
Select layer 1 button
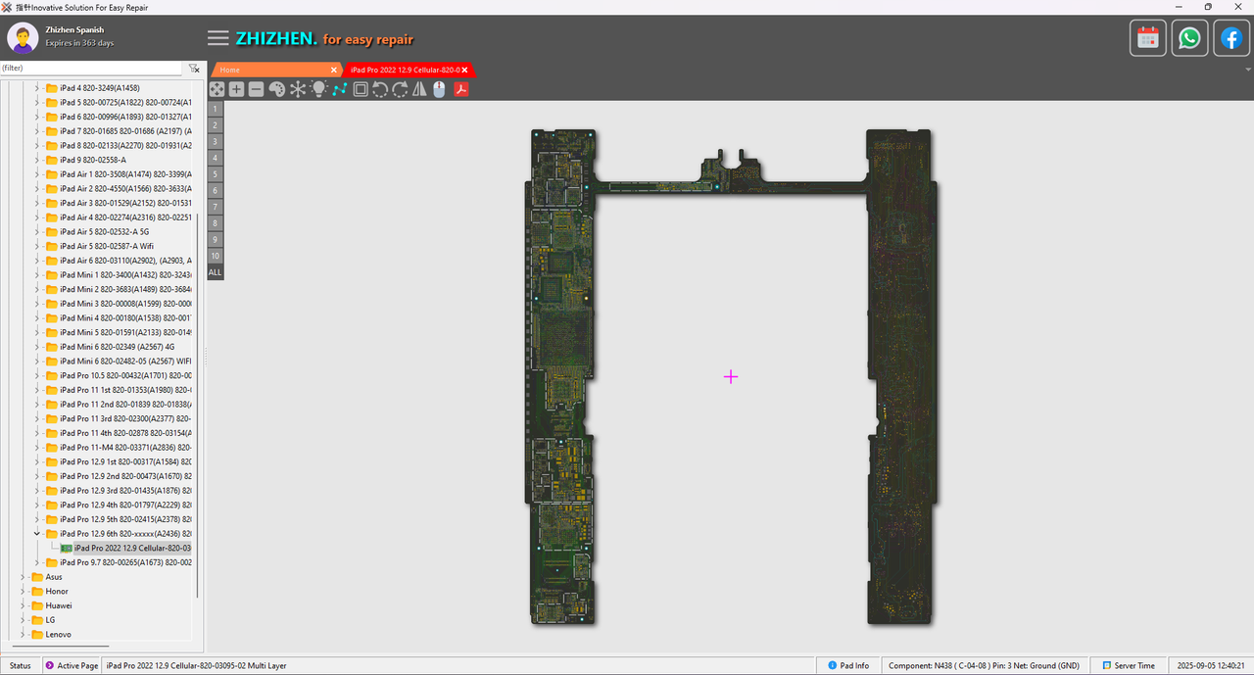tap(216, 109)
